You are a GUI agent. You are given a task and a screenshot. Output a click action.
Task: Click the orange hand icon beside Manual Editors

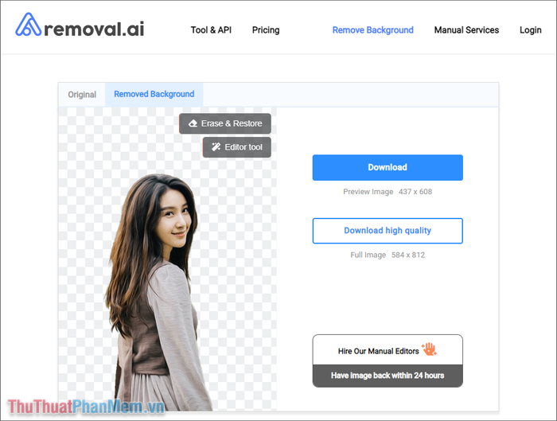pyautogui.click(x=429, y=349)
